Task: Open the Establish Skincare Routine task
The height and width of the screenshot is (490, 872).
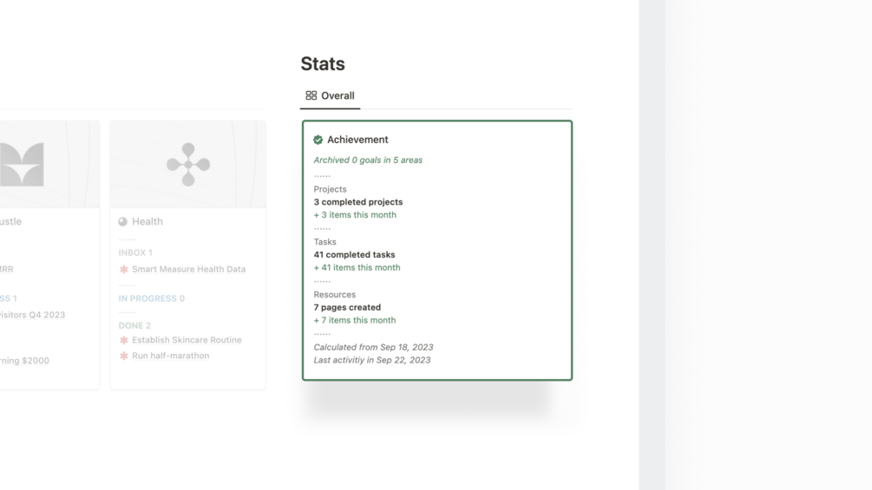Action: pos(187,340)
